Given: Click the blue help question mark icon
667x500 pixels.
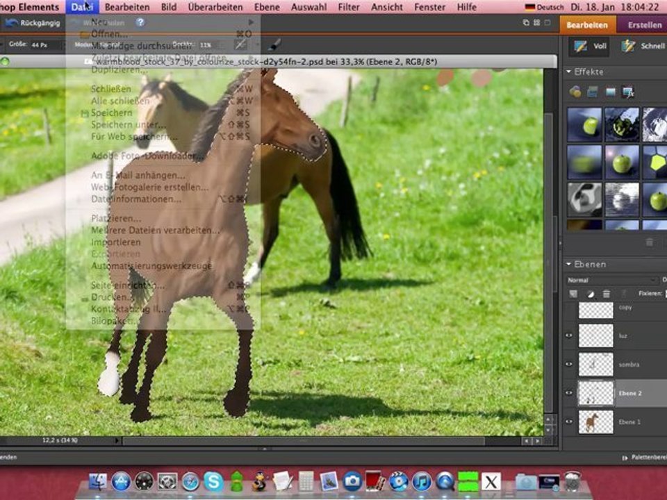Looking at the screenshot, I should point(140,22).
